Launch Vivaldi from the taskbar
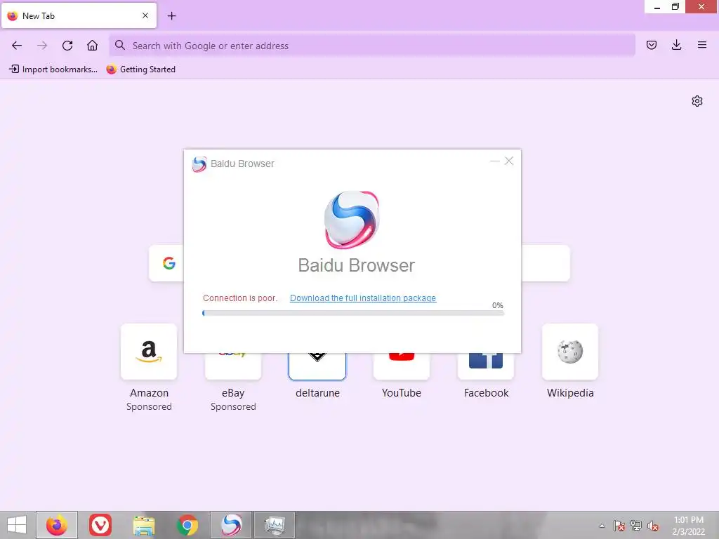The image size is (719, 539). 100,525
